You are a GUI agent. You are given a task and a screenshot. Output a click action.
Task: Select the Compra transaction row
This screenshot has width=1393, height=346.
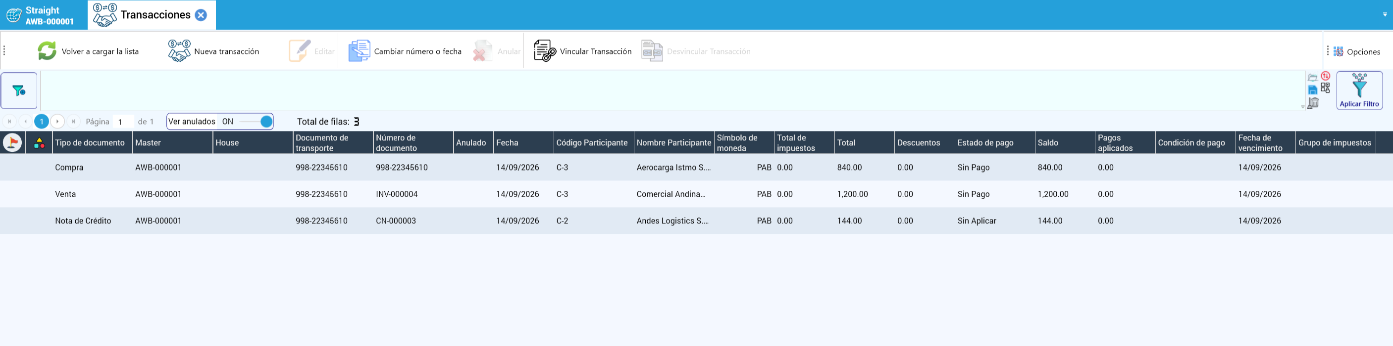click(696, 168)
